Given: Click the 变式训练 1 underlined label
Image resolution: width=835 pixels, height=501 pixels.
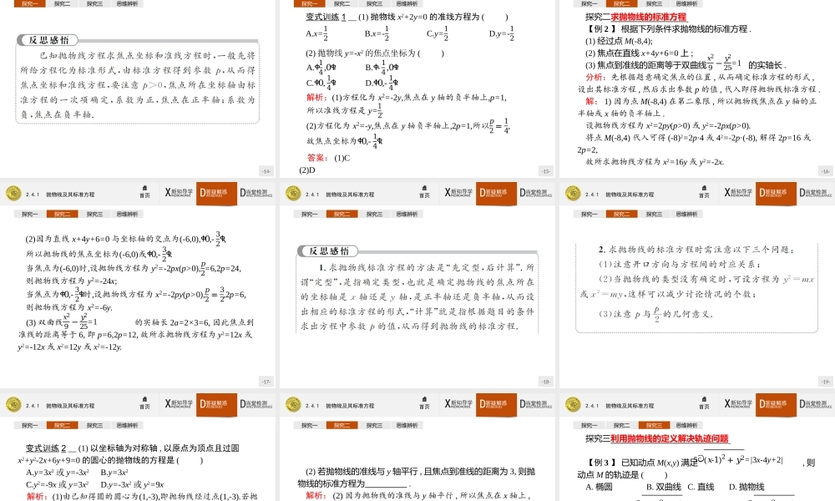Looking at the screenshot, I should click(326, 17).
